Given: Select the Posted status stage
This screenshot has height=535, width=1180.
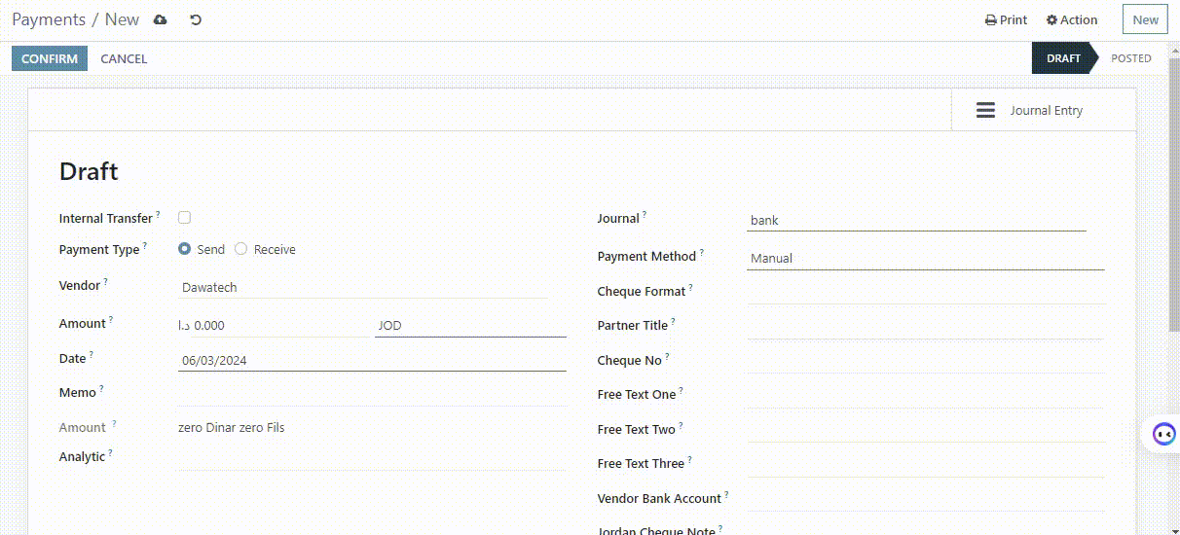Looking at the screenshot, I should point(1131,58).
